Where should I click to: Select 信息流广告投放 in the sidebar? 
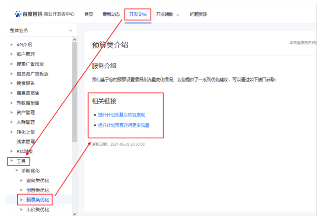[x=32, y=73]
